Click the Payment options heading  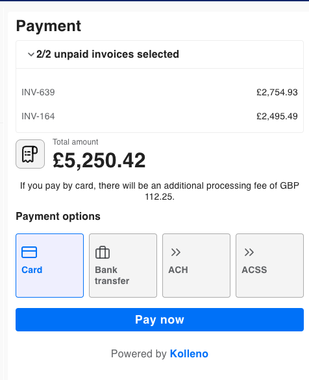coord(58,217)
